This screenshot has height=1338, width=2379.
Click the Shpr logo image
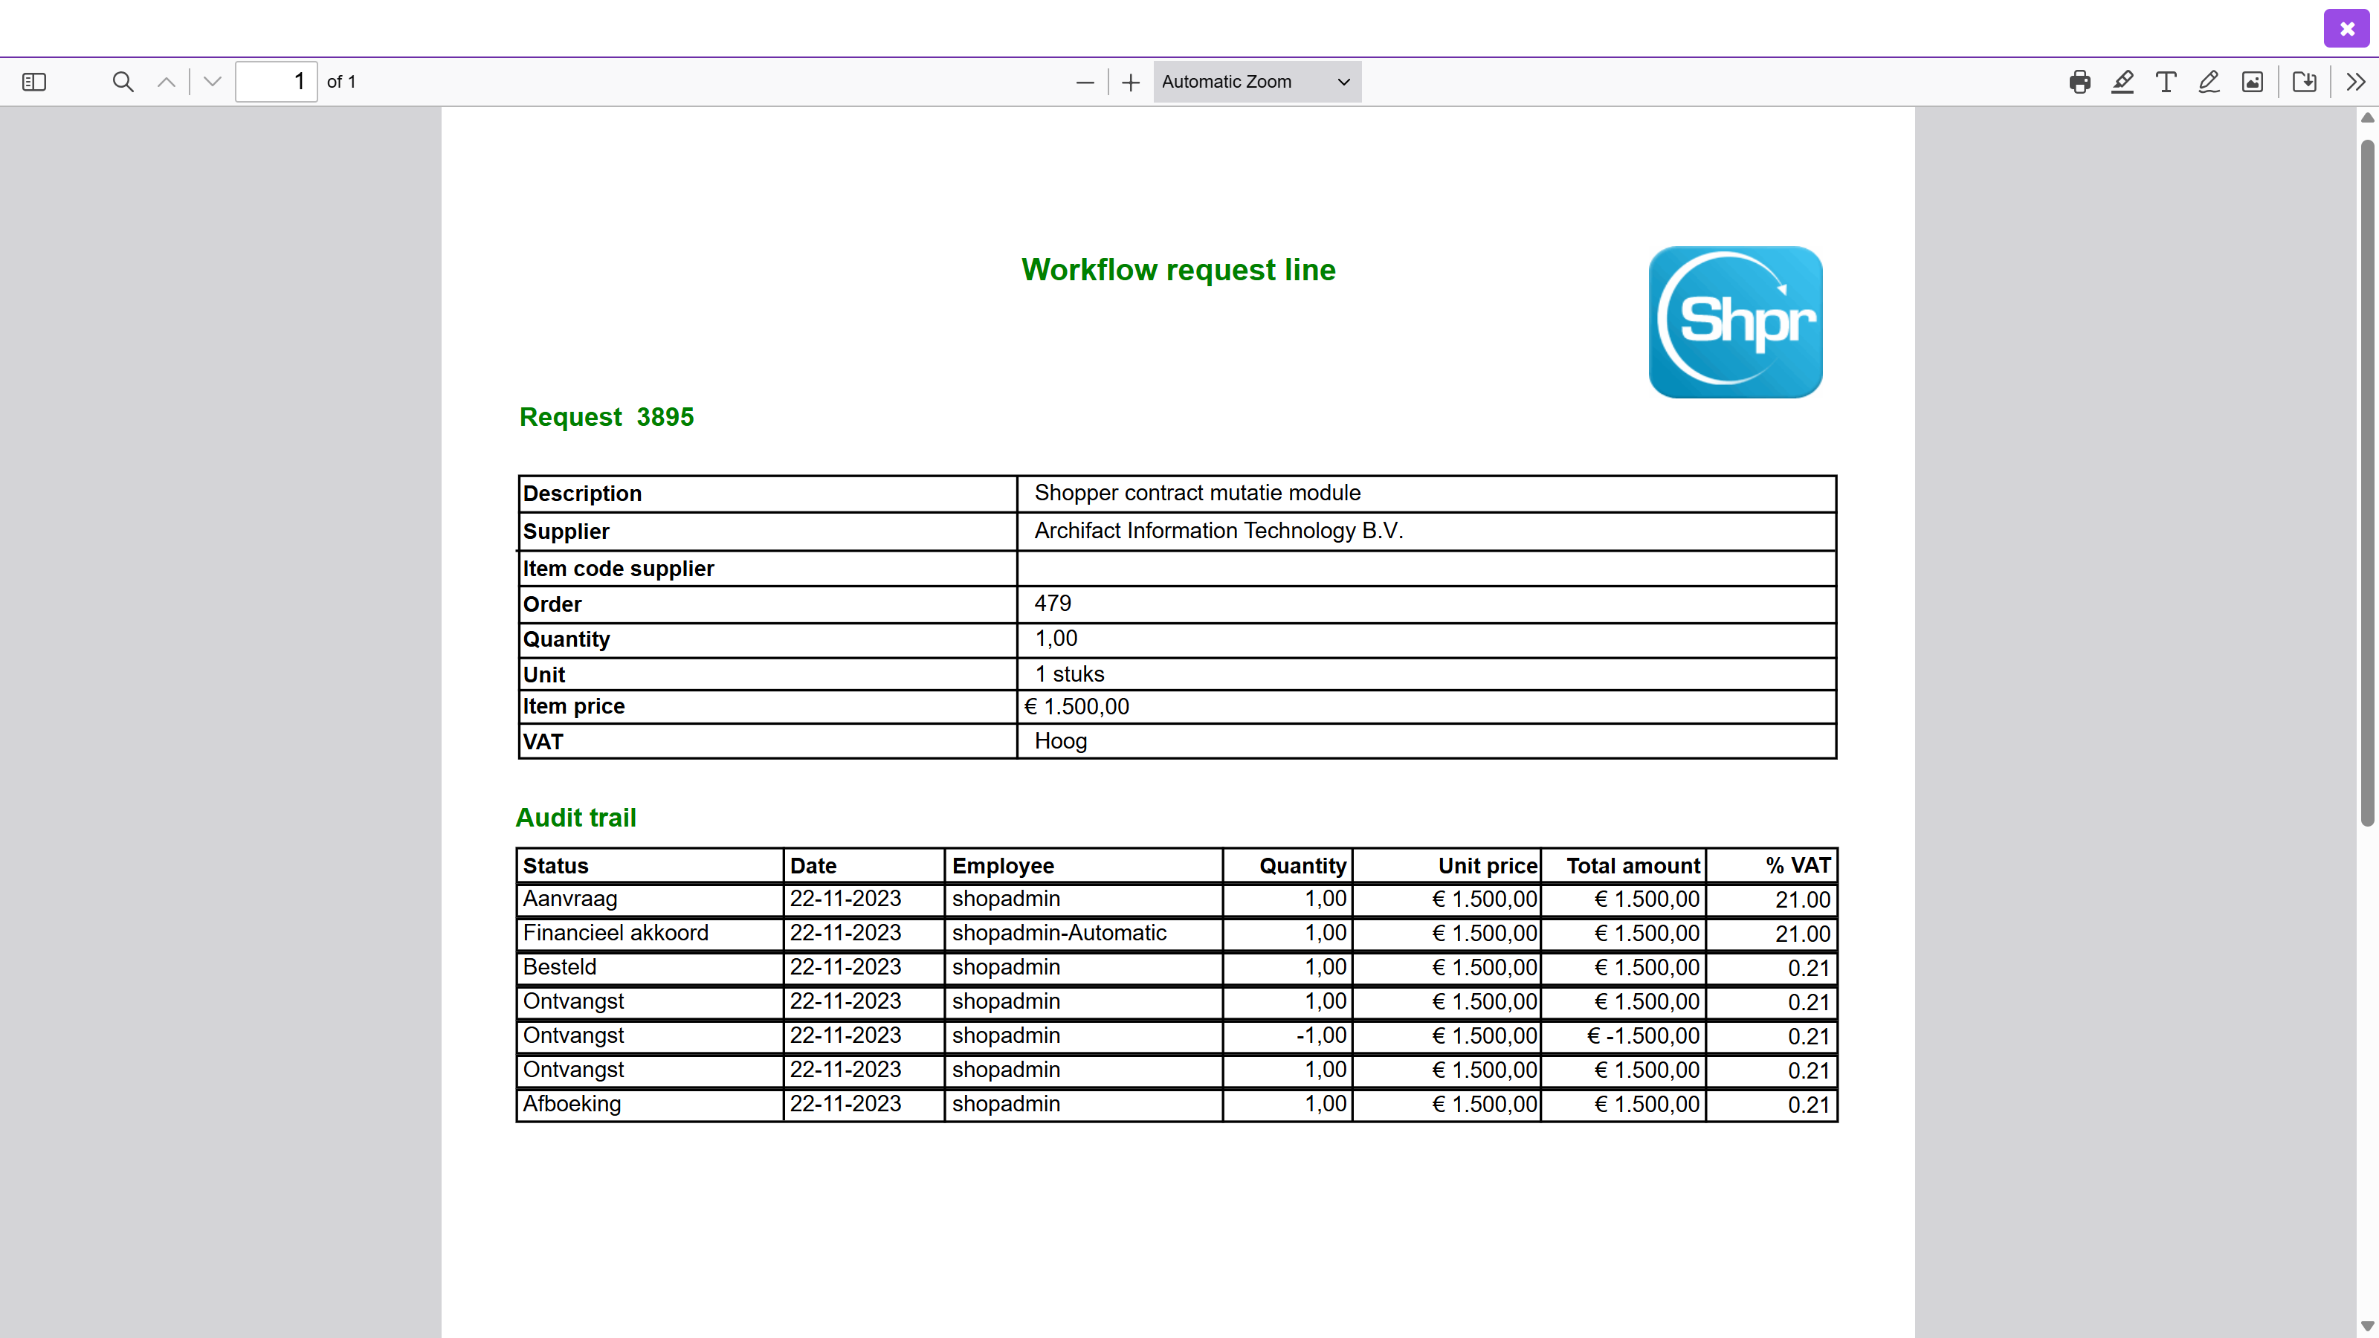[x=1735, y=321]
